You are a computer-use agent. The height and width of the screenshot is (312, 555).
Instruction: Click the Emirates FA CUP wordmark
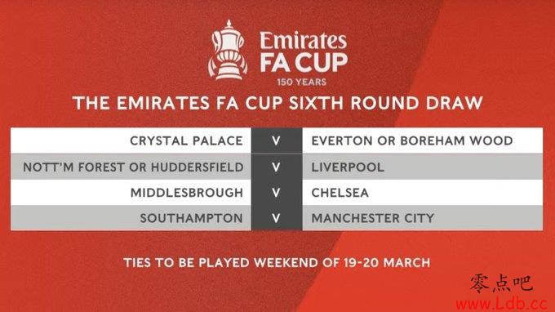pos(304,51)
